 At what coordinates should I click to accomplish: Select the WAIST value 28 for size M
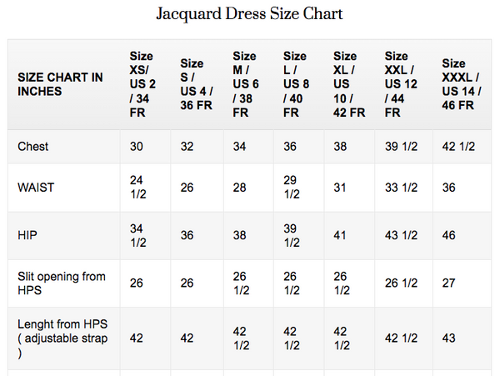click(x=240, y=188)
